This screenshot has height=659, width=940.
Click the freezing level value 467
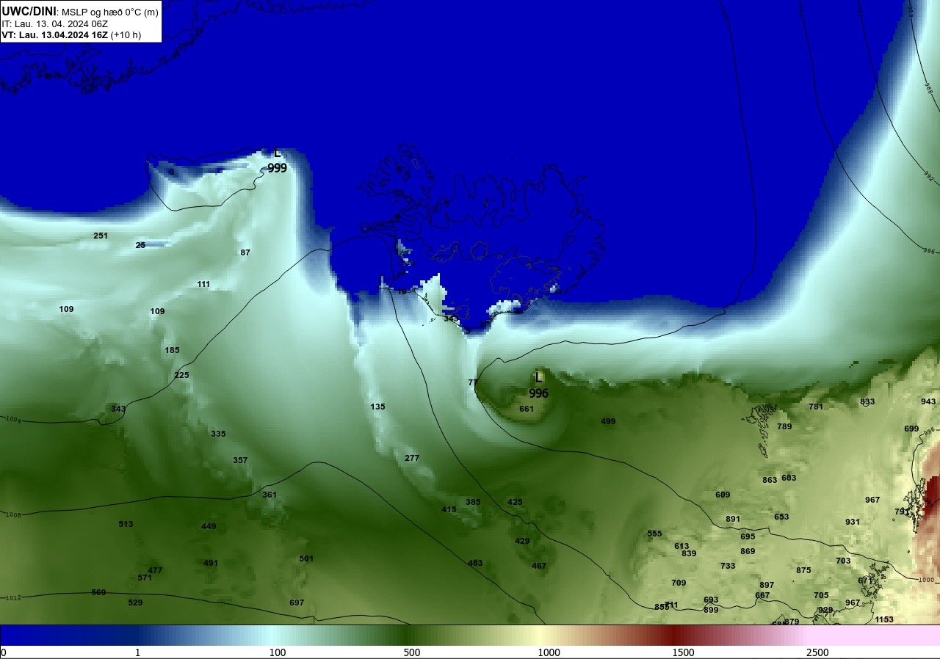click(x=539, y=566)
